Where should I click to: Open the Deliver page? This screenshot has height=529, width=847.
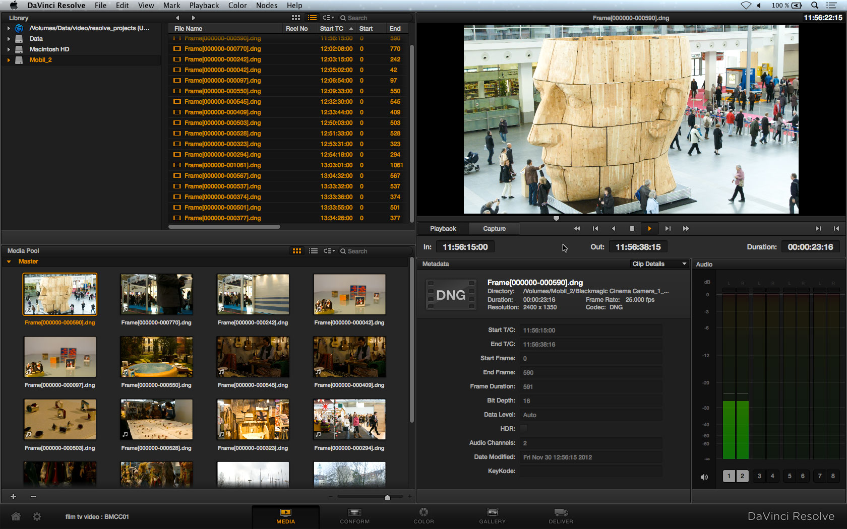point(561,515)
